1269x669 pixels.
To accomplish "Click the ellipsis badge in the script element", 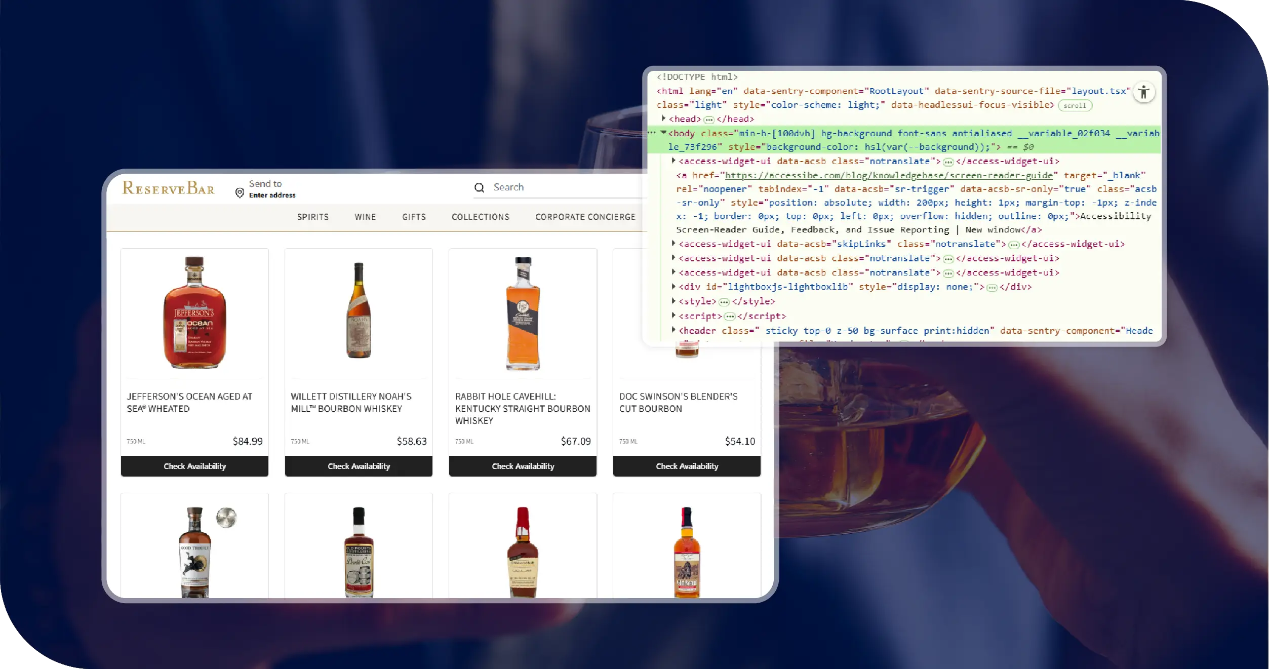I will (x=730, y=317).
